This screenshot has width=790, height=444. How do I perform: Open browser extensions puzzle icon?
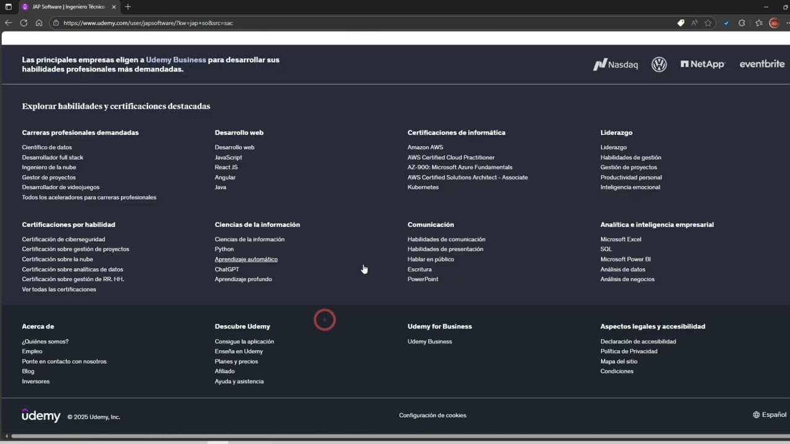point(742,23)
